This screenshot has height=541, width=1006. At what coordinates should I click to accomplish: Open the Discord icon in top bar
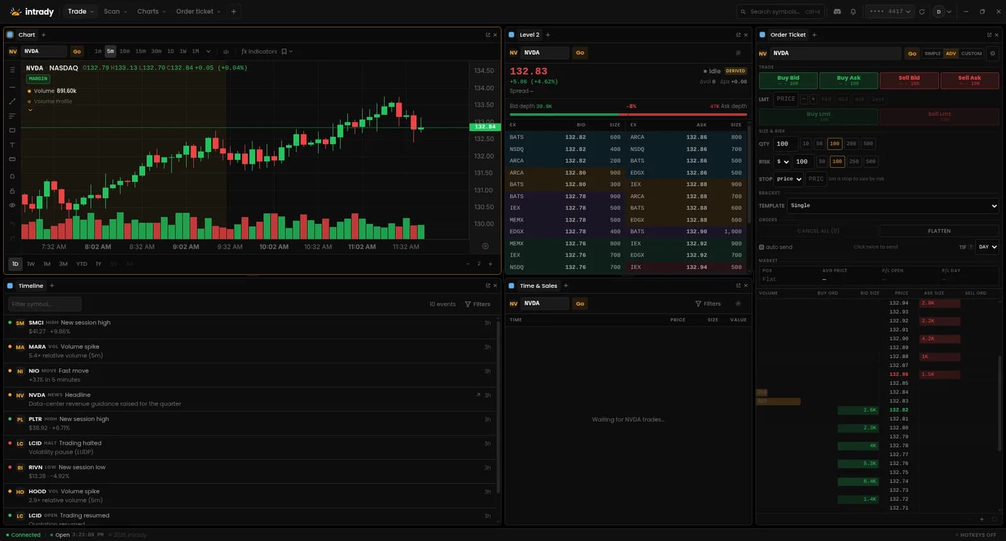tap(837, 11)
